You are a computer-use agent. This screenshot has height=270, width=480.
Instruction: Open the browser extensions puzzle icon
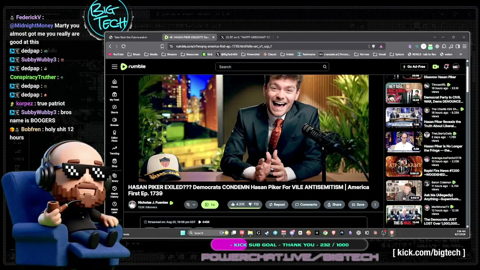click(x=444, y=46)
